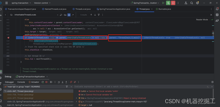Viewport: 220px width, 107px height.
Task: Open the Code With Me add-user icon
Action: 186,3
